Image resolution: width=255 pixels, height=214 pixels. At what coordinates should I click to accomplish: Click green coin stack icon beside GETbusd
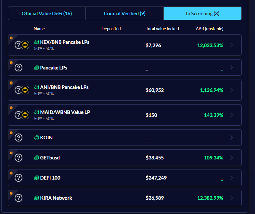pyautogui.click(x=36, y=158)
